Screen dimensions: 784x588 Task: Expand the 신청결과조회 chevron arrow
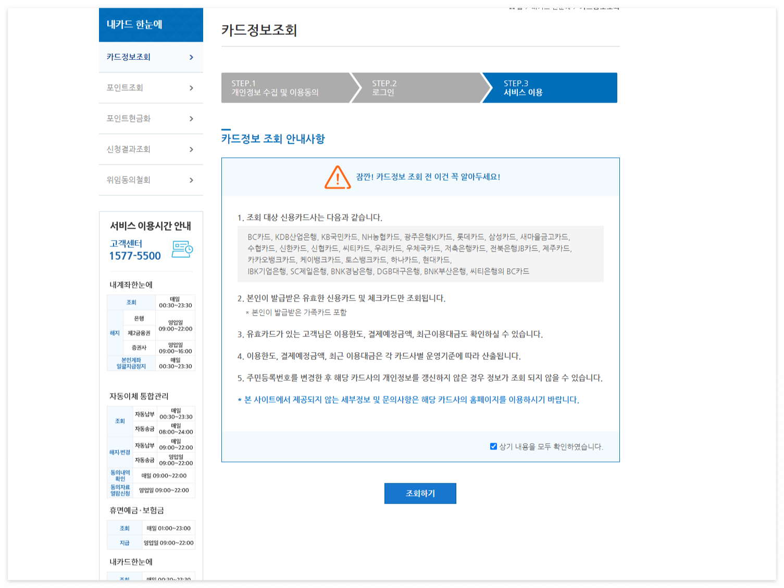(191, 149)
